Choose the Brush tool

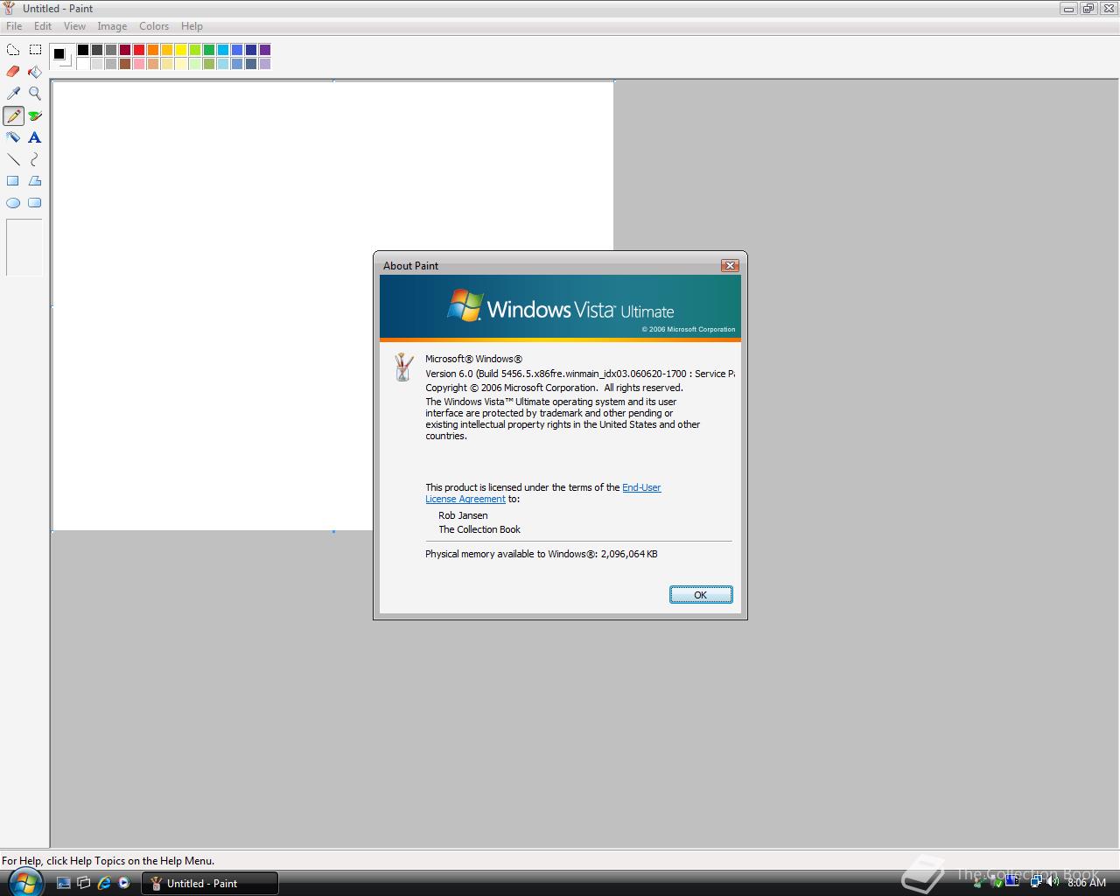pyautogui.click(x=35, y=115)
